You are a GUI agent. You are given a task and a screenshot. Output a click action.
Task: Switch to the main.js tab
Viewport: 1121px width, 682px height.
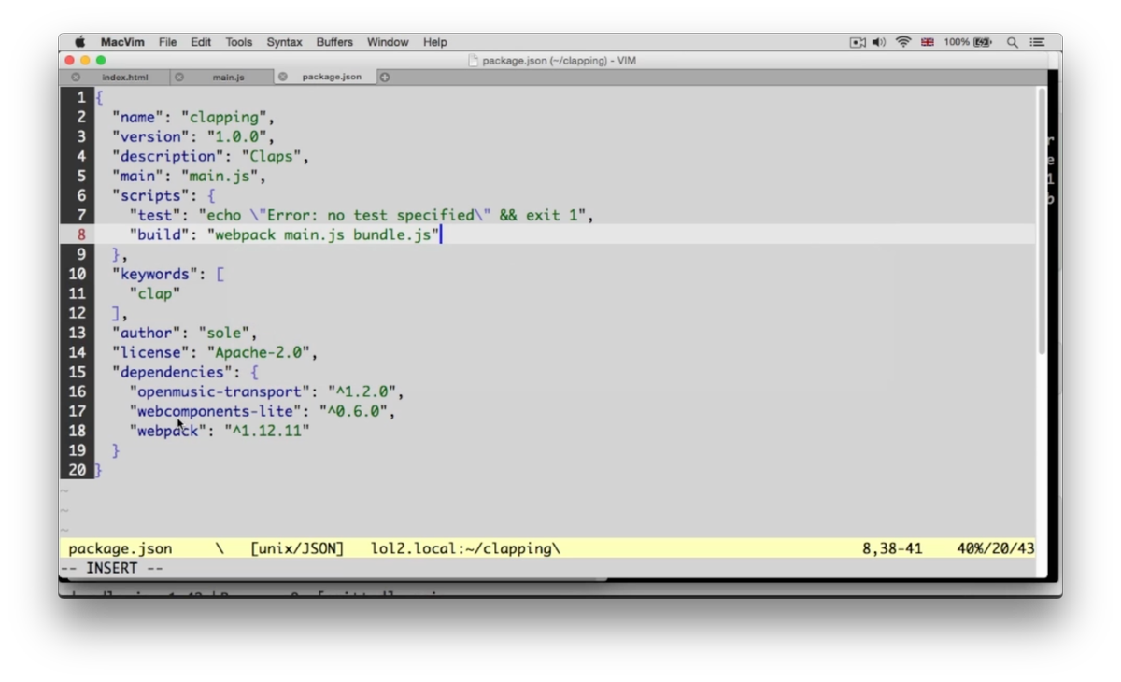pos(228,77)
